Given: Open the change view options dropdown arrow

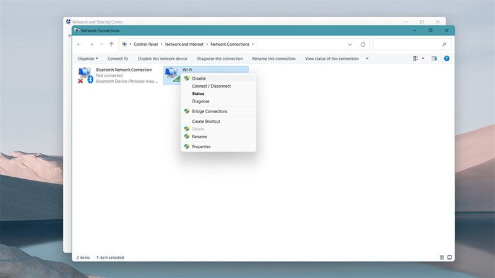Looking at the screenshot, I should coord(423,59).
